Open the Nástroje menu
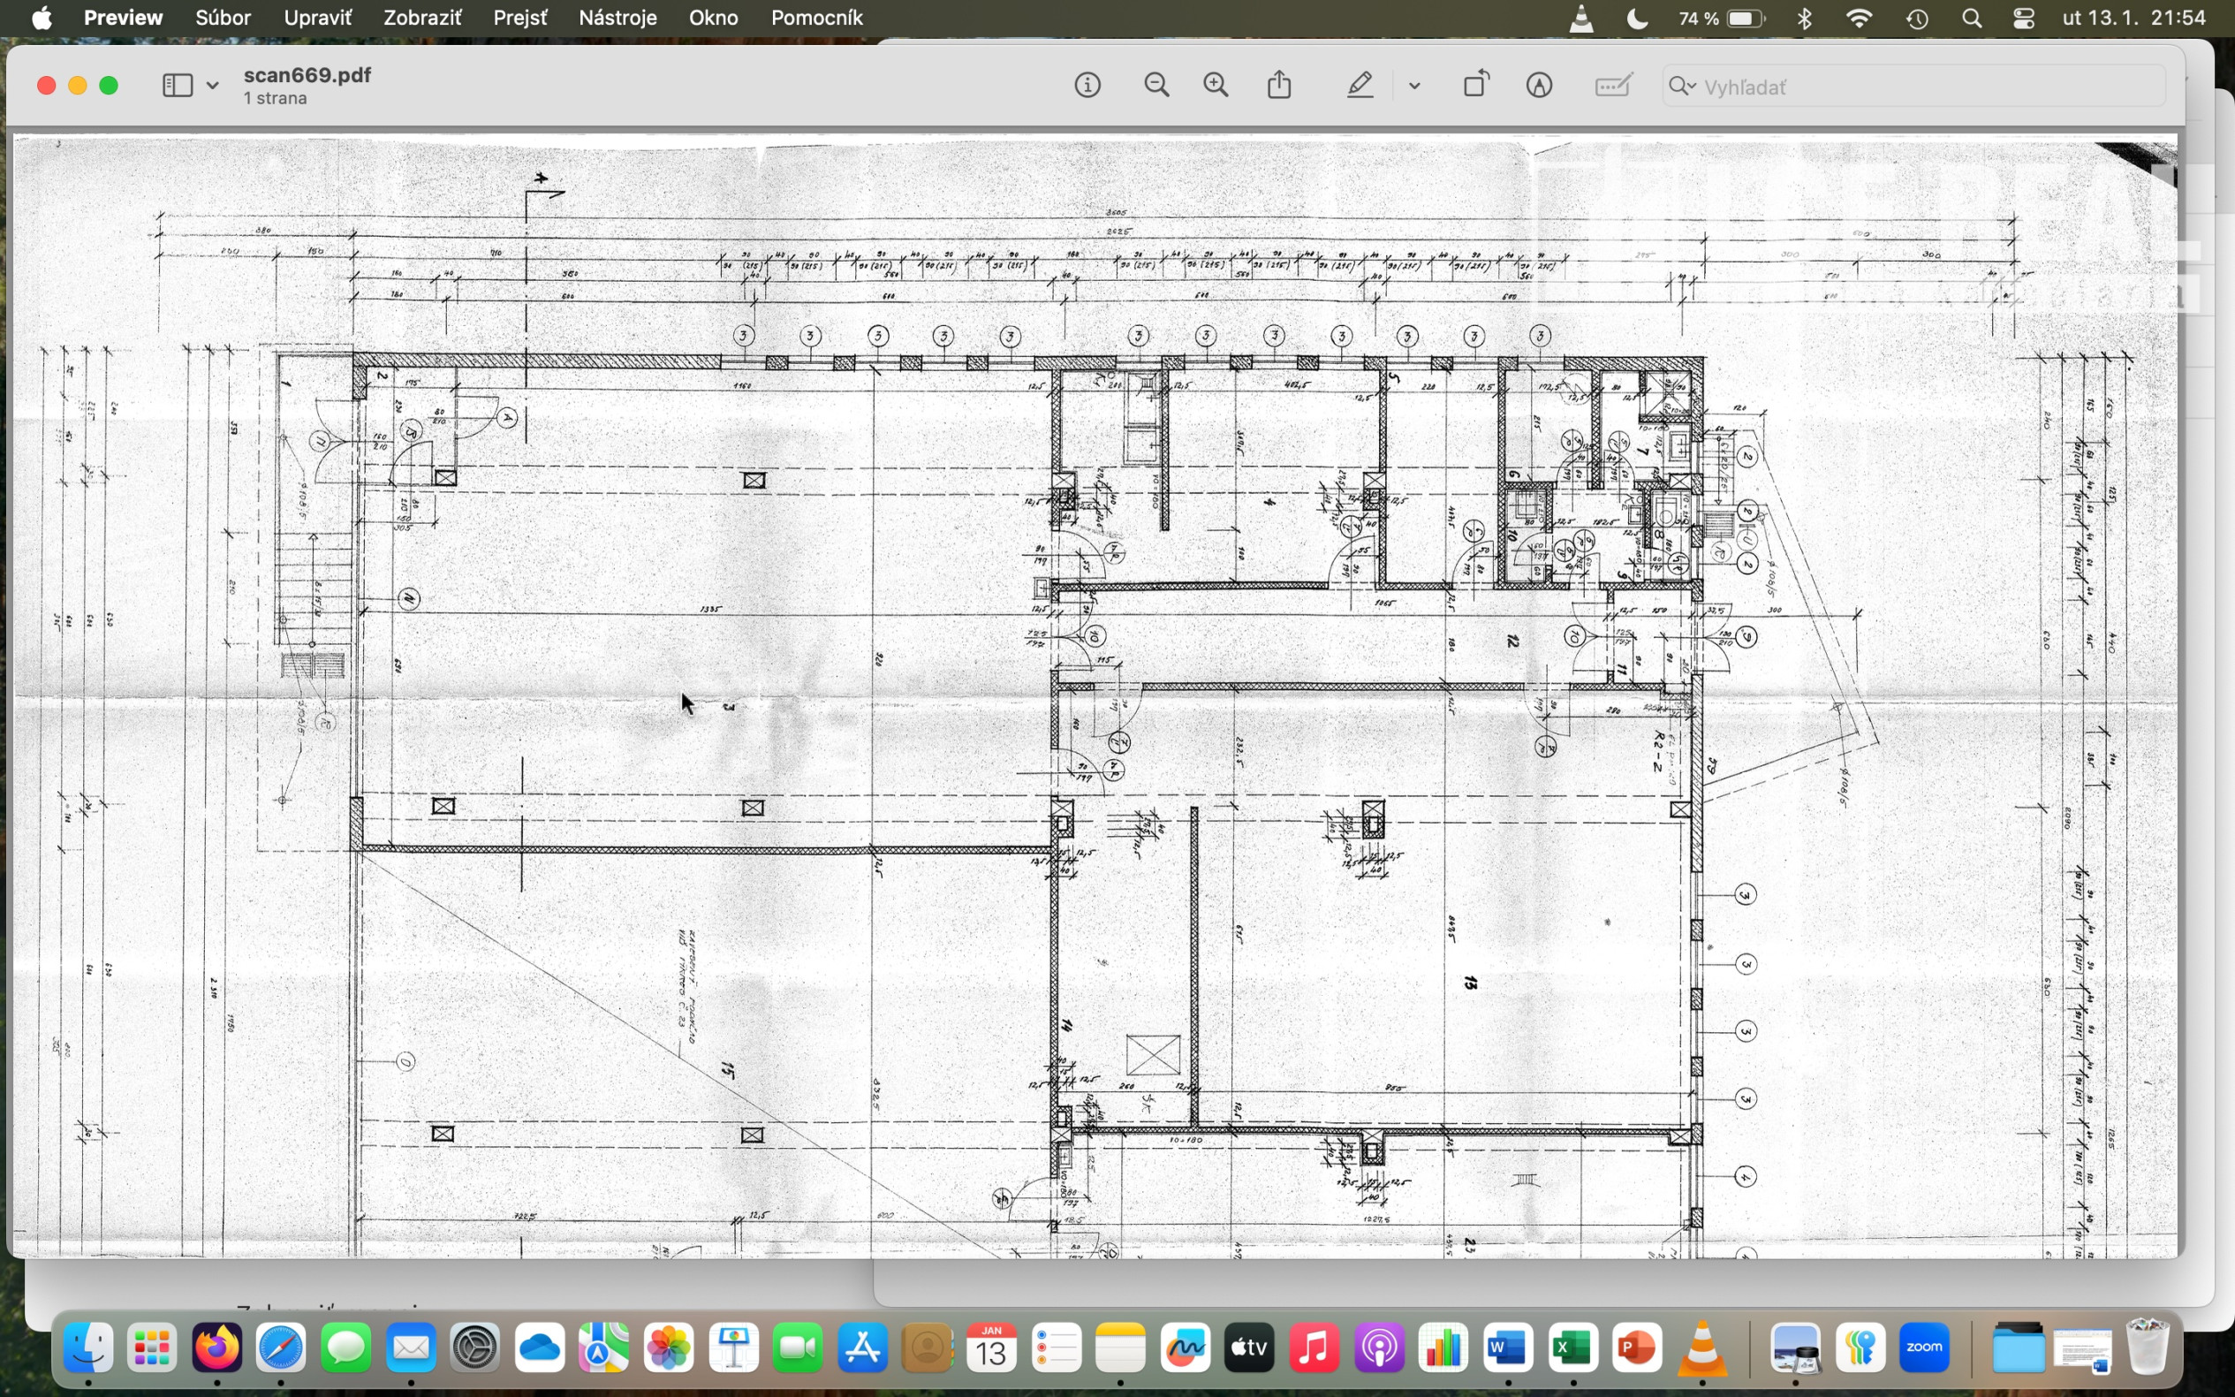 [x=617, y=18]
